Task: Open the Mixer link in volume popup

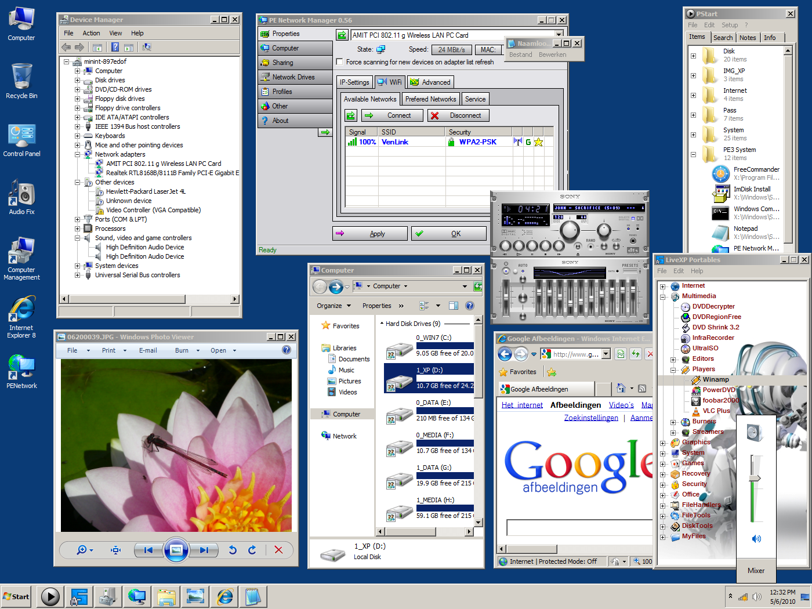Action: 756,571
